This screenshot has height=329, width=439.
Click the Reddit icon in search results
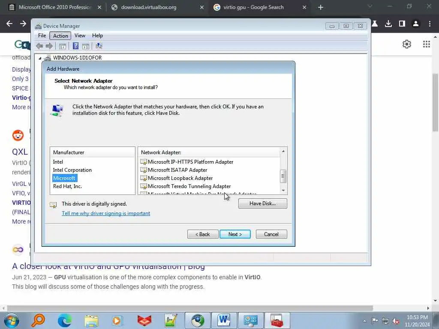(x=18, y=135)
